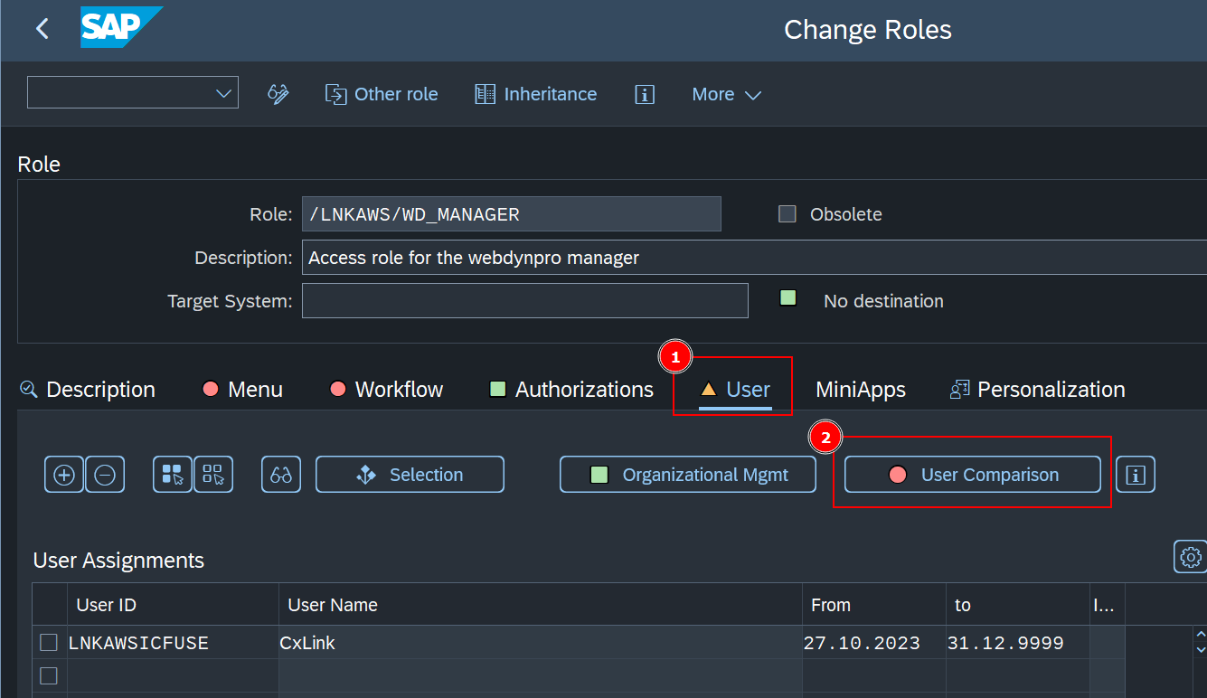Select the User tab
Screen dimensions: 1207x698
735,390
